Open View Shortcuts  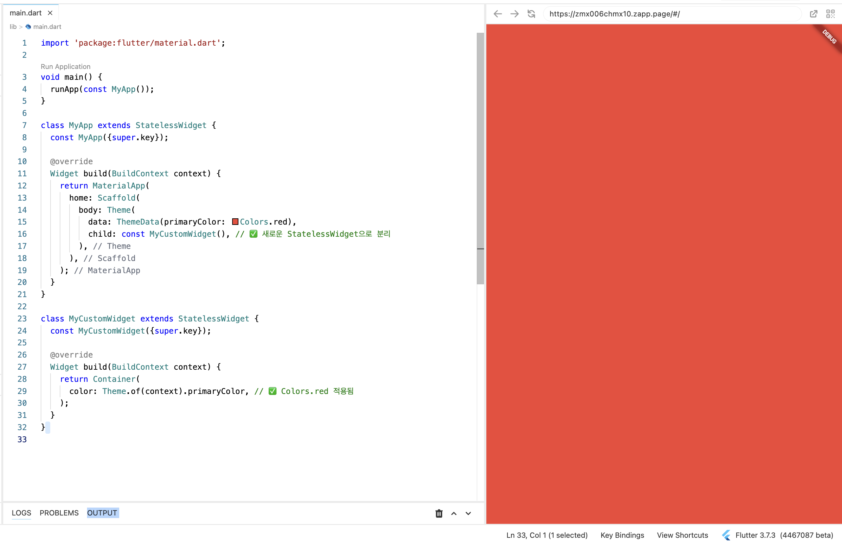click(682, 535)
